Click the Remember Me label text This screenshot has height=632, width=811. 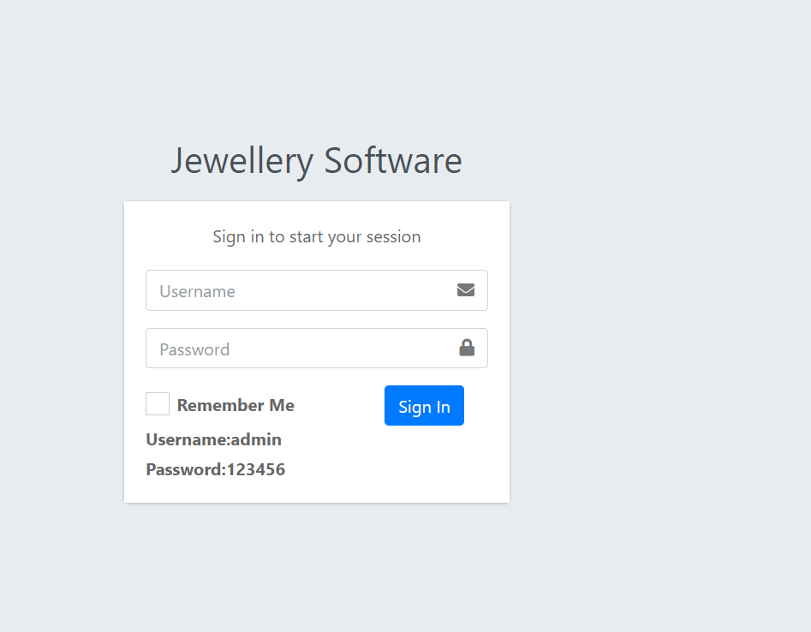tap(235, 404)
